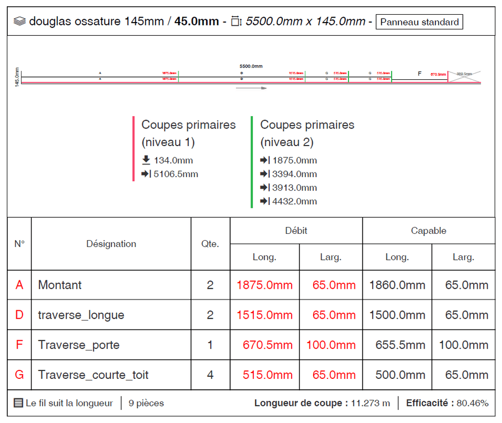Click the red part letter F

point(19,345)
